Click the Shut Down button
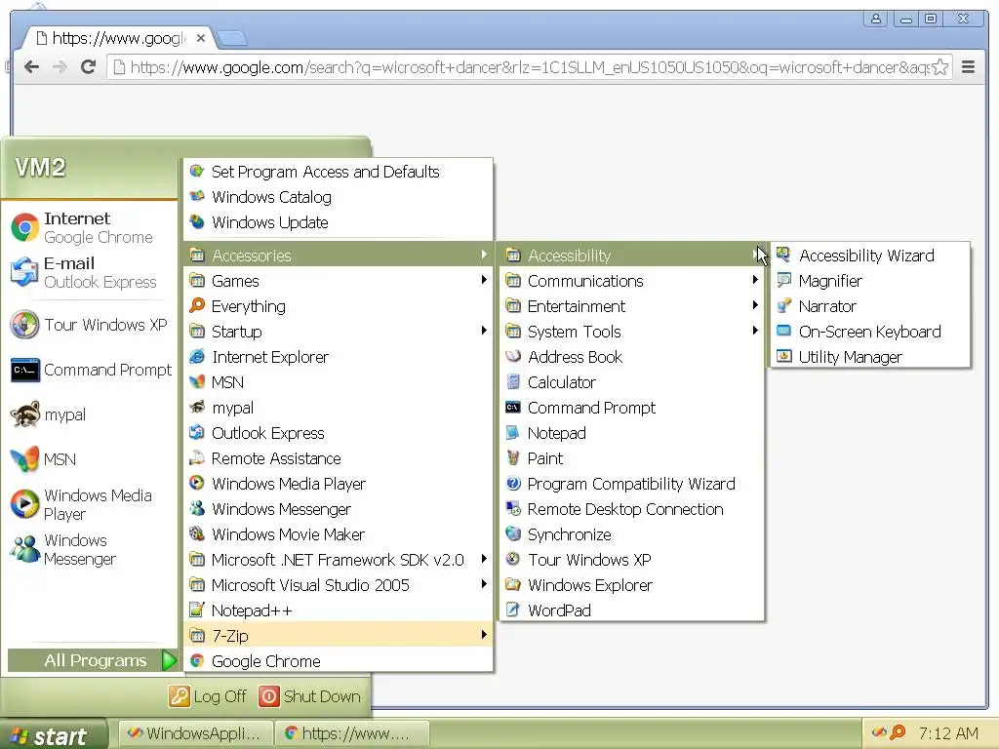 [x=309, y=696]
